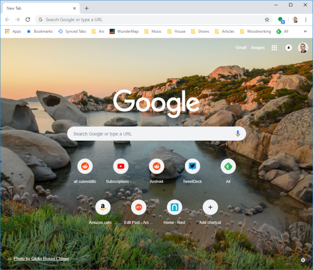Open the Amazon.com shortcut tile
313x270 pixels.
(x=103, y=207)
